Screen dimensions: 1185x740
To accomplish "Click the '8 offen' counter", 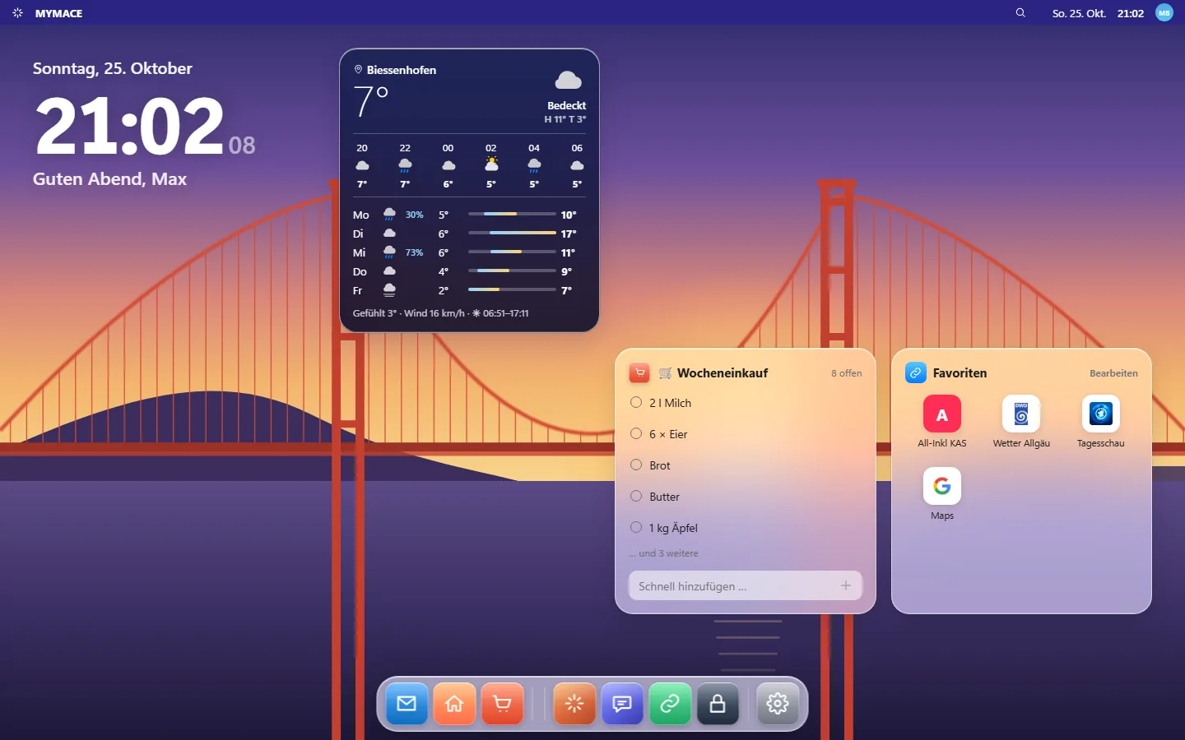I will pos(846,373).
